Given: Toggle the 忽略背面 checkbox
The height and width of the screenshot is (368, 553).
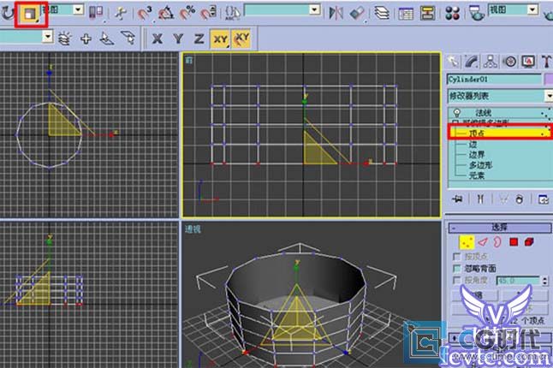Looking at the screenshot, I should 457,268.
